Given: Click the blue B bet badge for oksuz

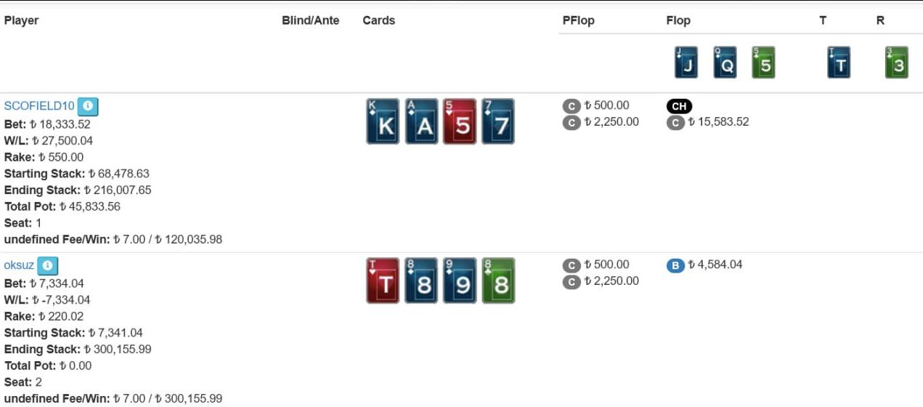Looking at the screenshot, I should tap(675, 265).
